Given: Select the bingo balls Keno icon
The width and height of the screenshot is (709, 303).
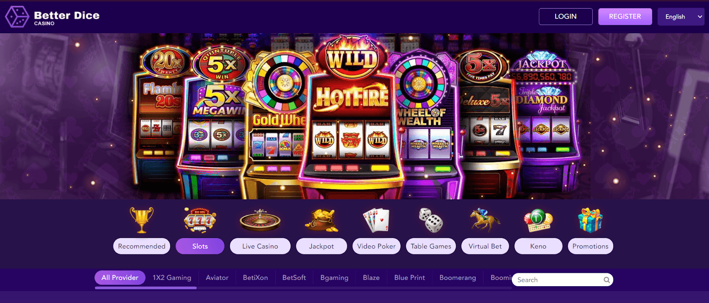Looking at the screenshot, I should [x=538, y=220].
